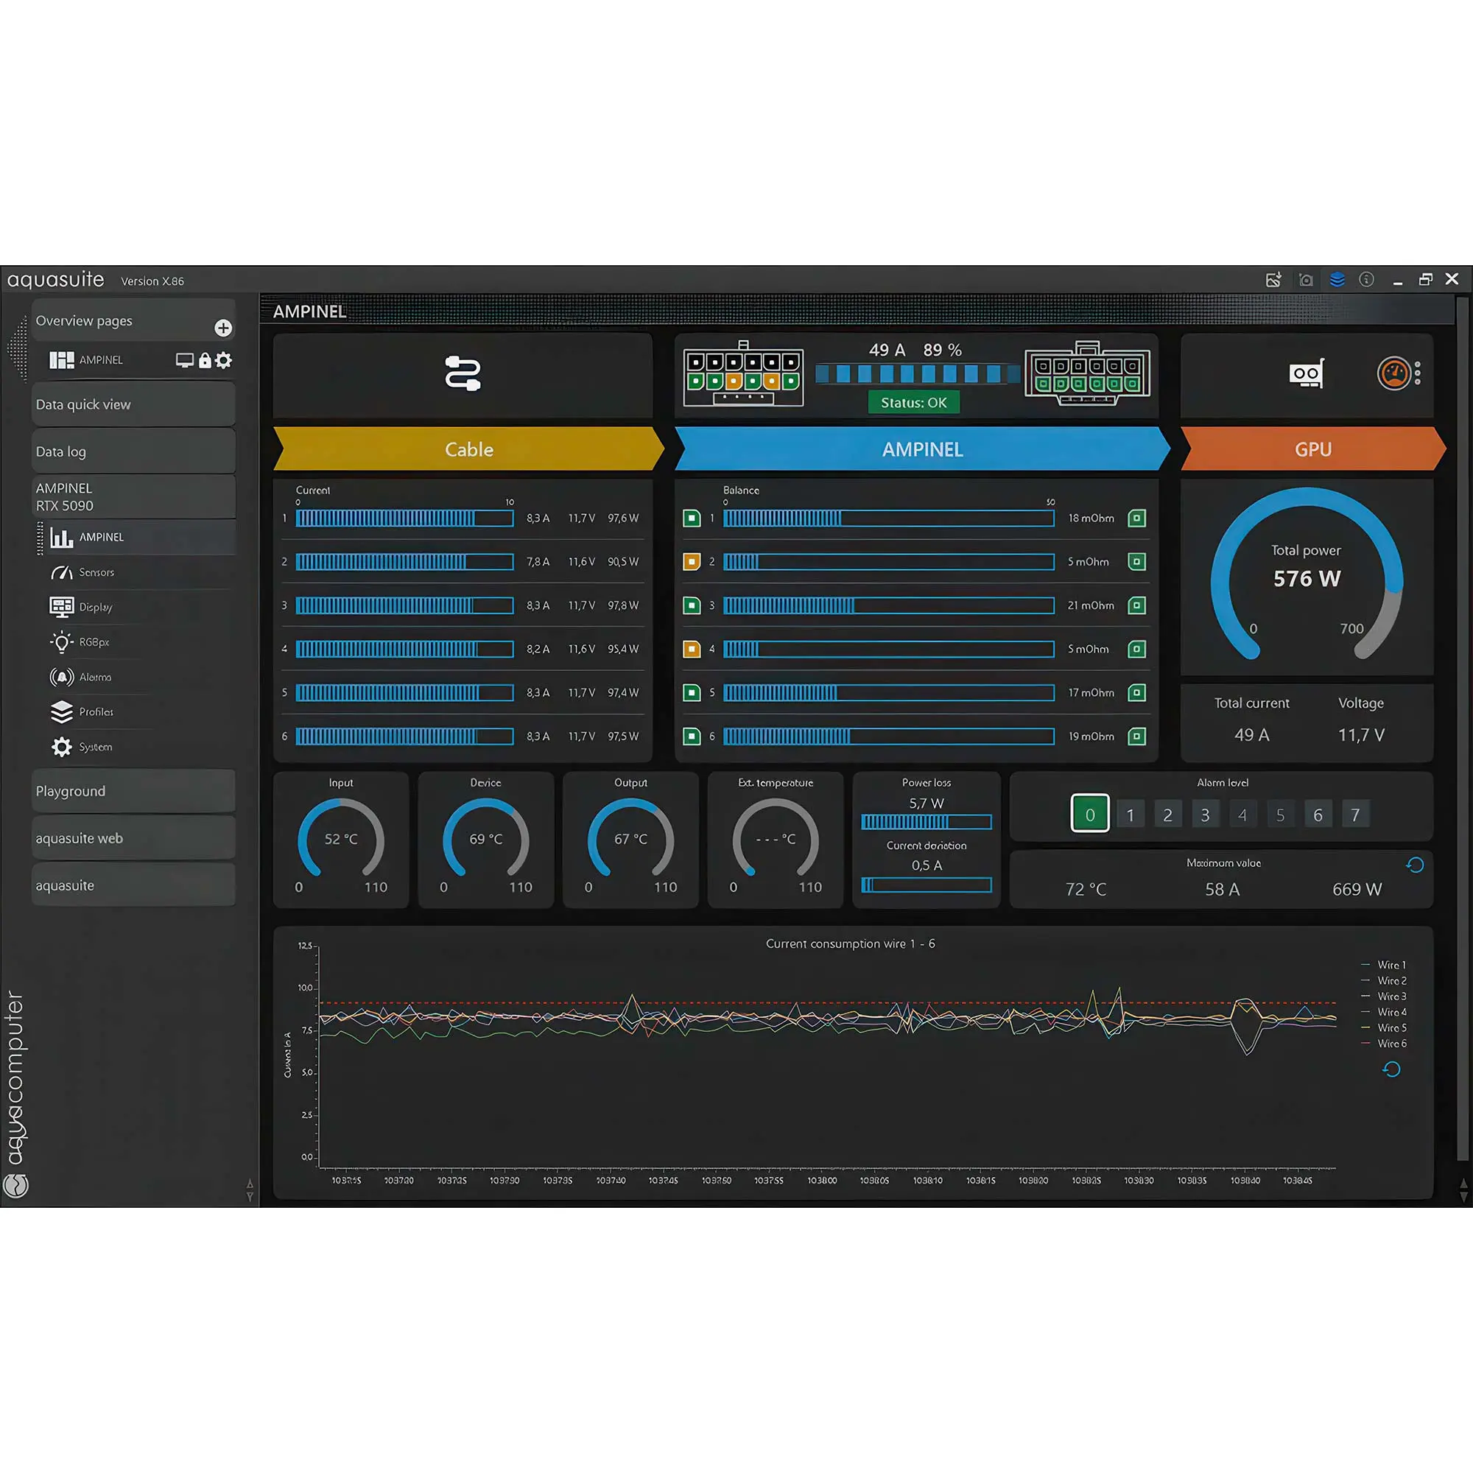The width and height of the screenshot is (1473, 1473).
Task: Click the Display monitor icon in the sidebar
Action: coord(62,607)
